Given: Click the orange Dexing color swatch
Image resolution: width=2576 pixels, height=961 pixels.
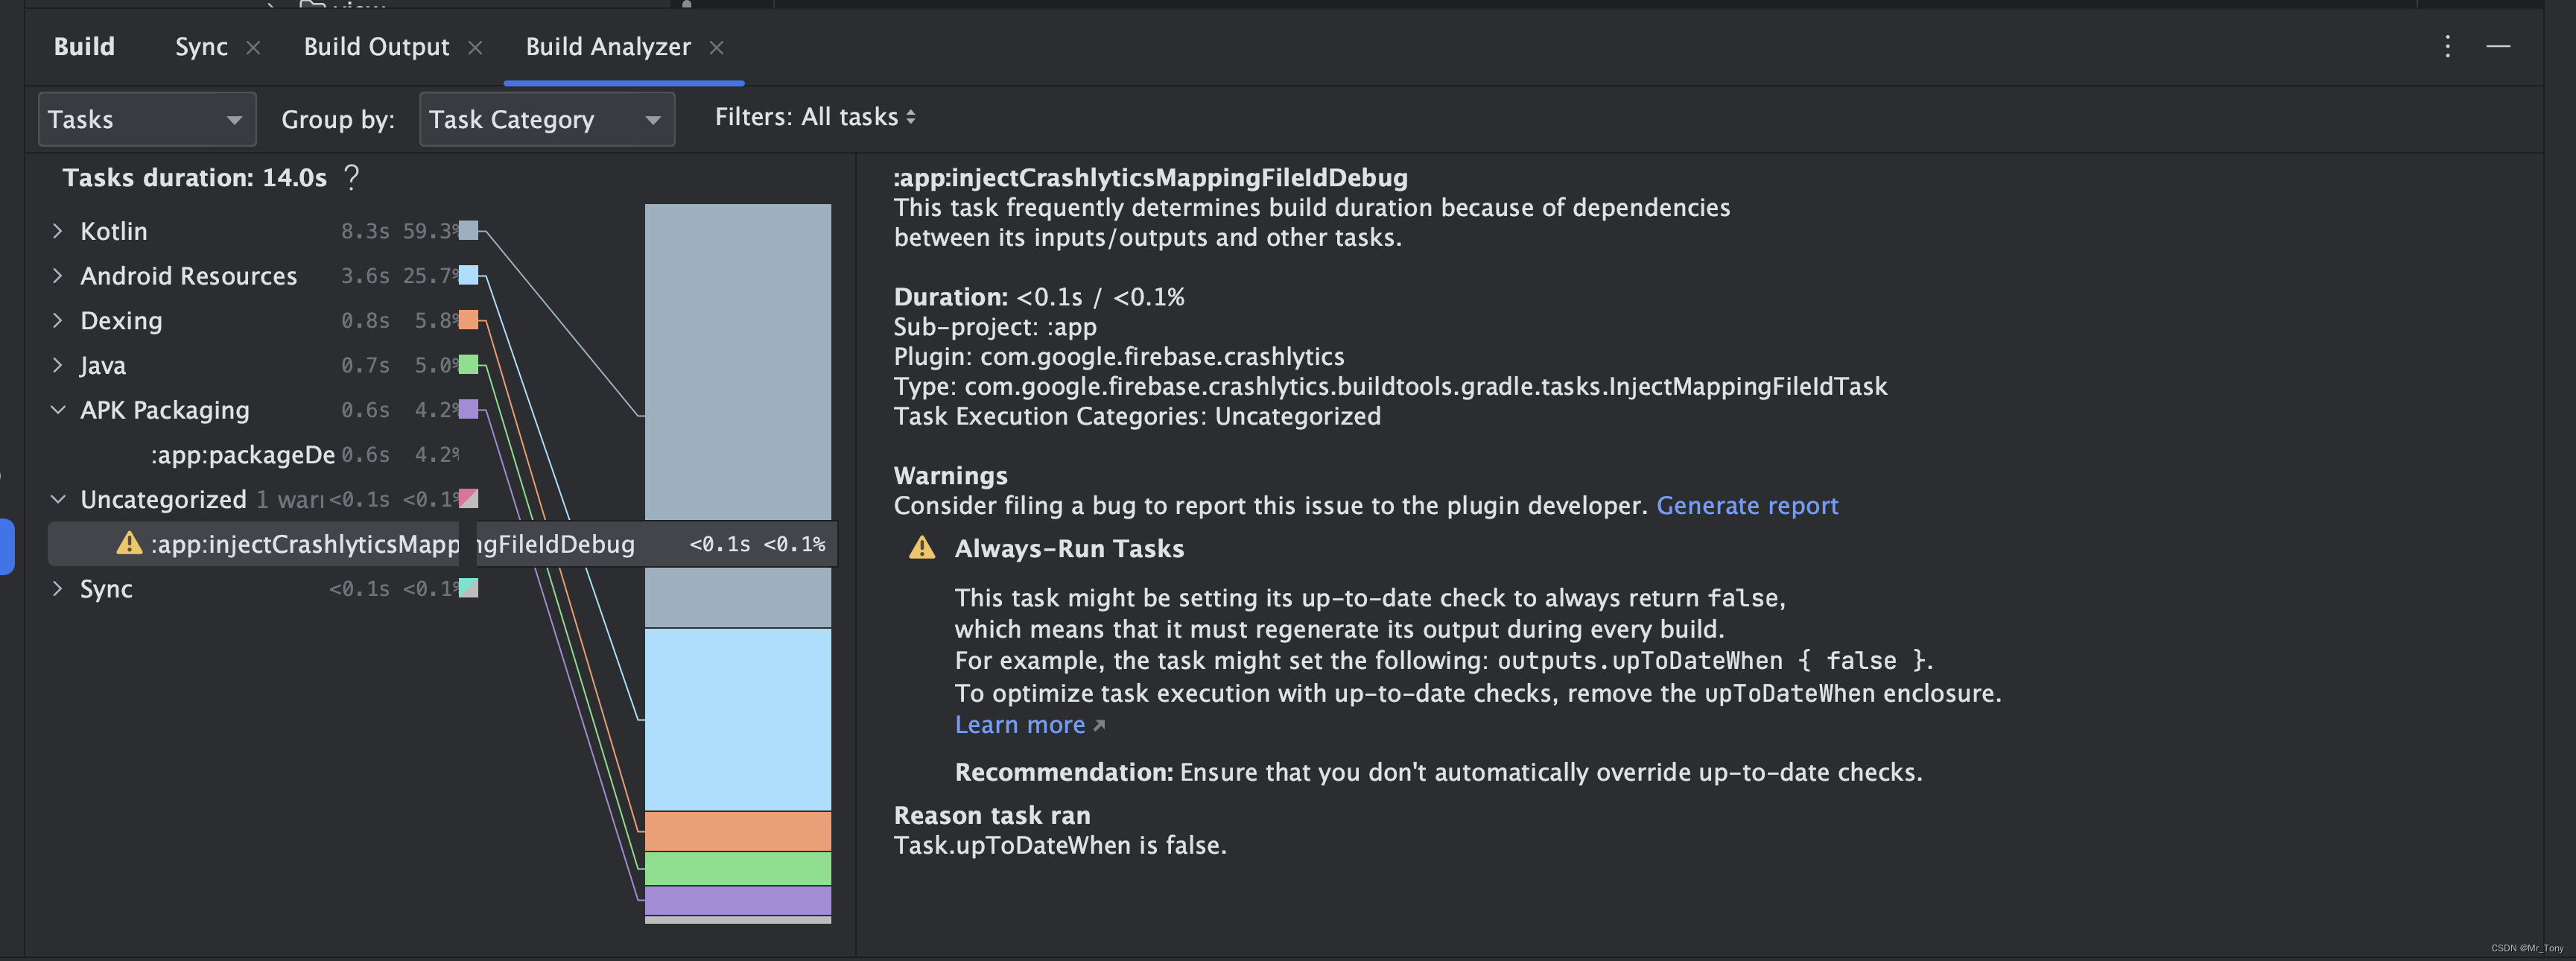Looking at the screenshot, I should tap(468, 320).
